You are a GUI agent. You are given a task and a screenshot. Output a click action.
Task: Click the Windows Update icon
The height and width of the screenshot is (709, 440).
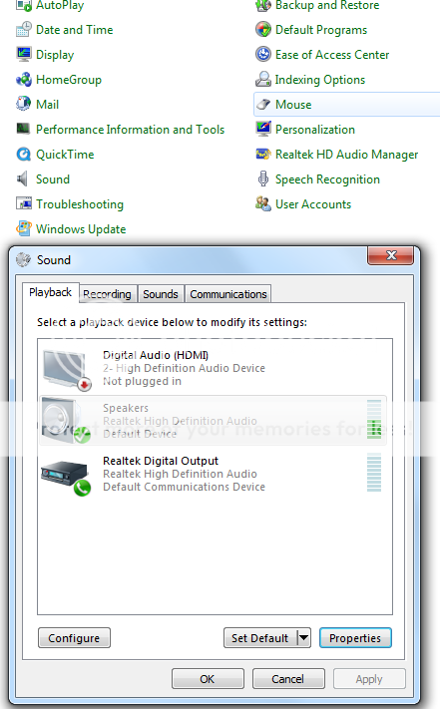24,228
